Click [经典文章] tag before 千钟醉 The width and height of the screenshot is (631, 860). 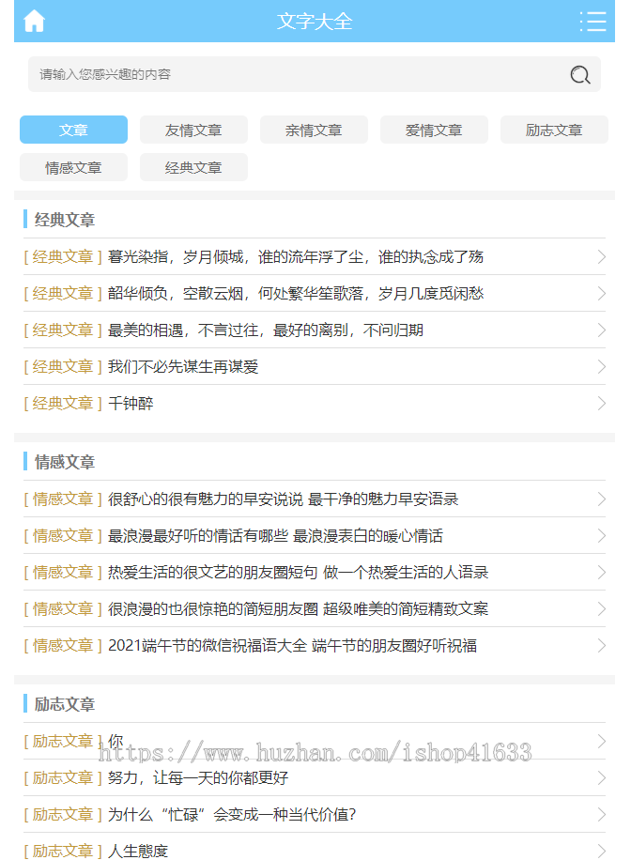[63, 404]
